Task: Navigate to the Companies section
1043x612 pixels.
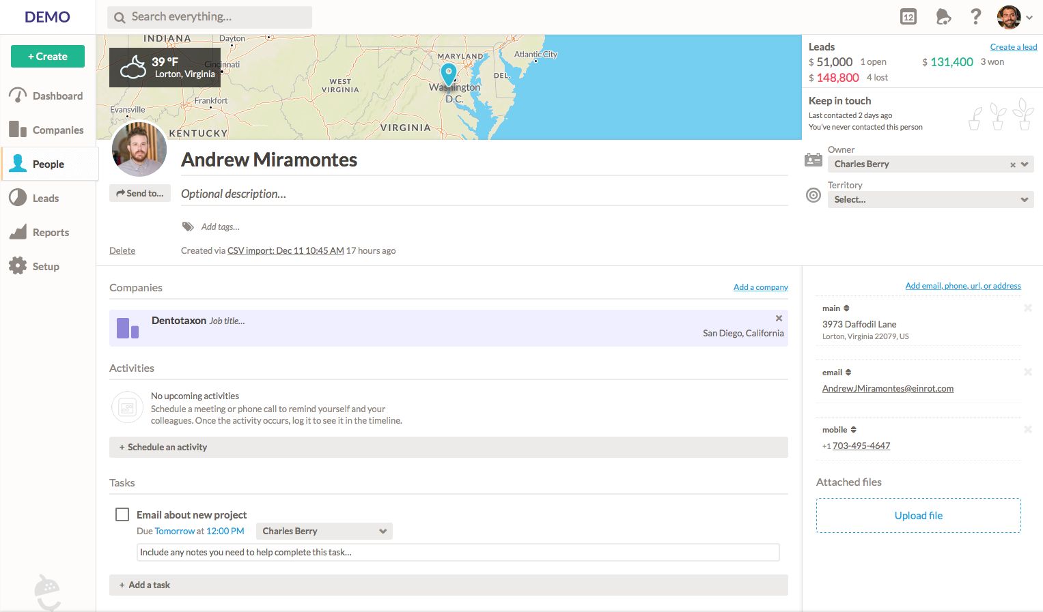Action: pos(58,130)
